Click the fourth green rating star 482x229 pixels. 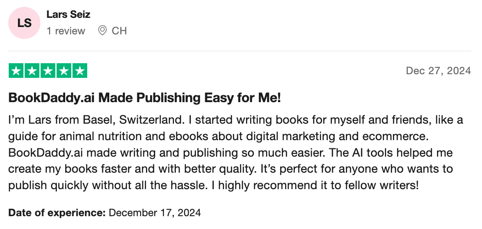[64, 71]
